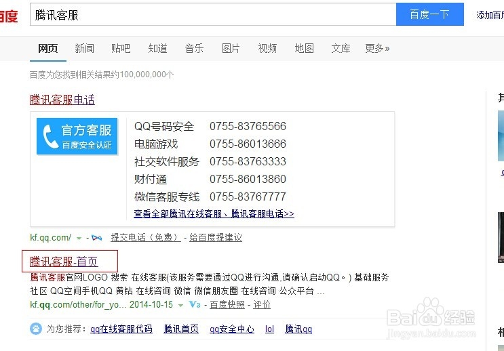
Task: Click the Baidu paw icon before 为您推荐
Action: click(36, 329)
